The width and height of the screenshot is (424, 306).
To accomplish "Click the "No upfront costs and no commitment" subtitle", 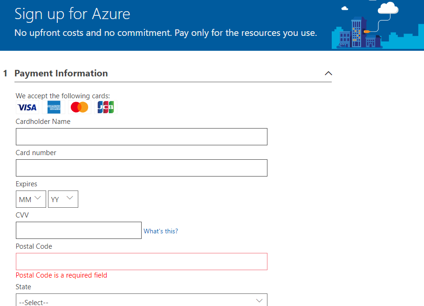I will pos(165,33).
